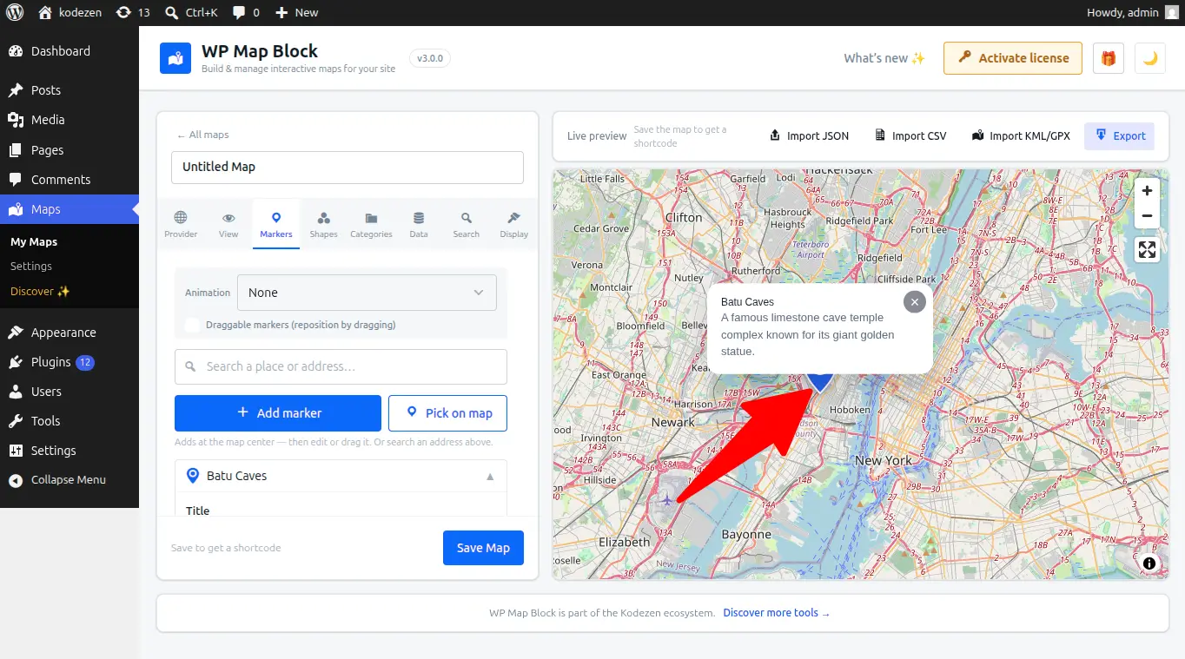1185x659 pixels.
Task: Click the Pick on map button
Action: coord(447,413)
